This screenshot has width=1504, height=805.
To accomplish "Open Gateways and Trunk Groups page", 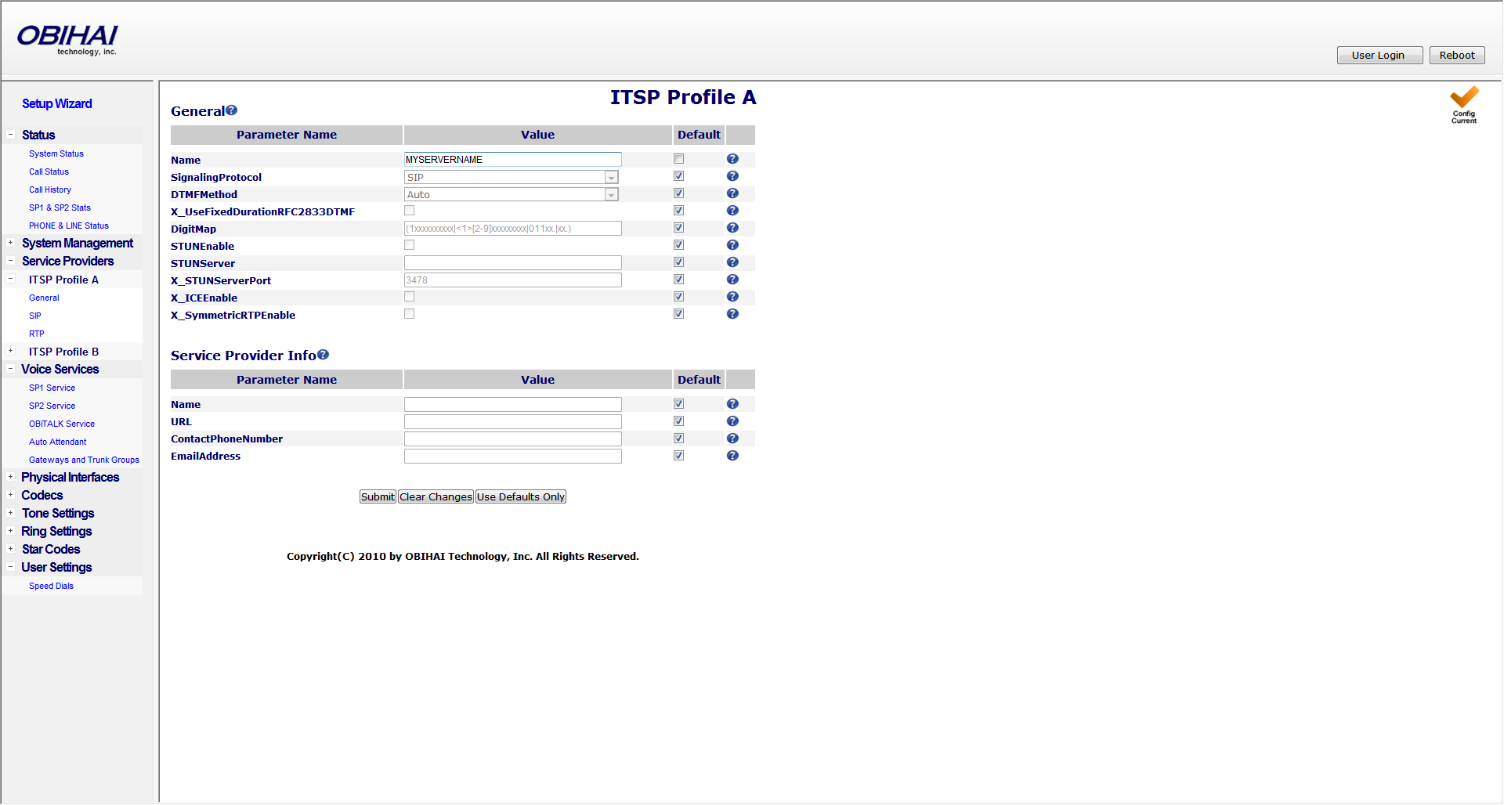I will pyautogui.click(x=85, y=460).
